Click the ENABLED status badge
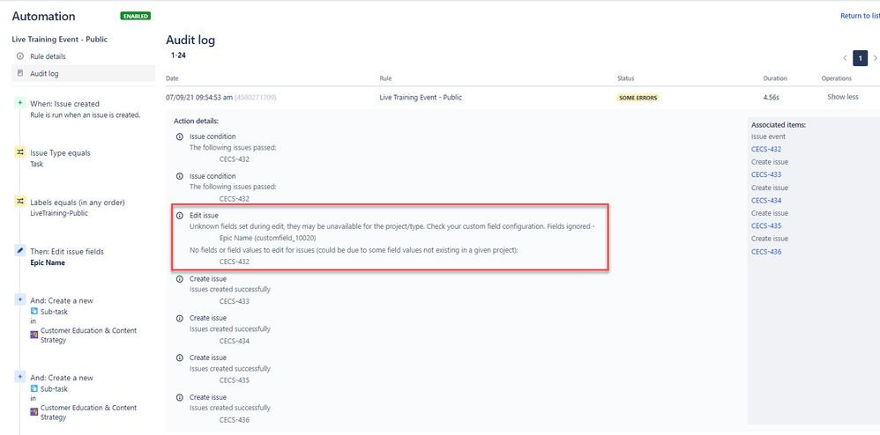The width and height of the screenshot is (880, 435). coord(135,16)
